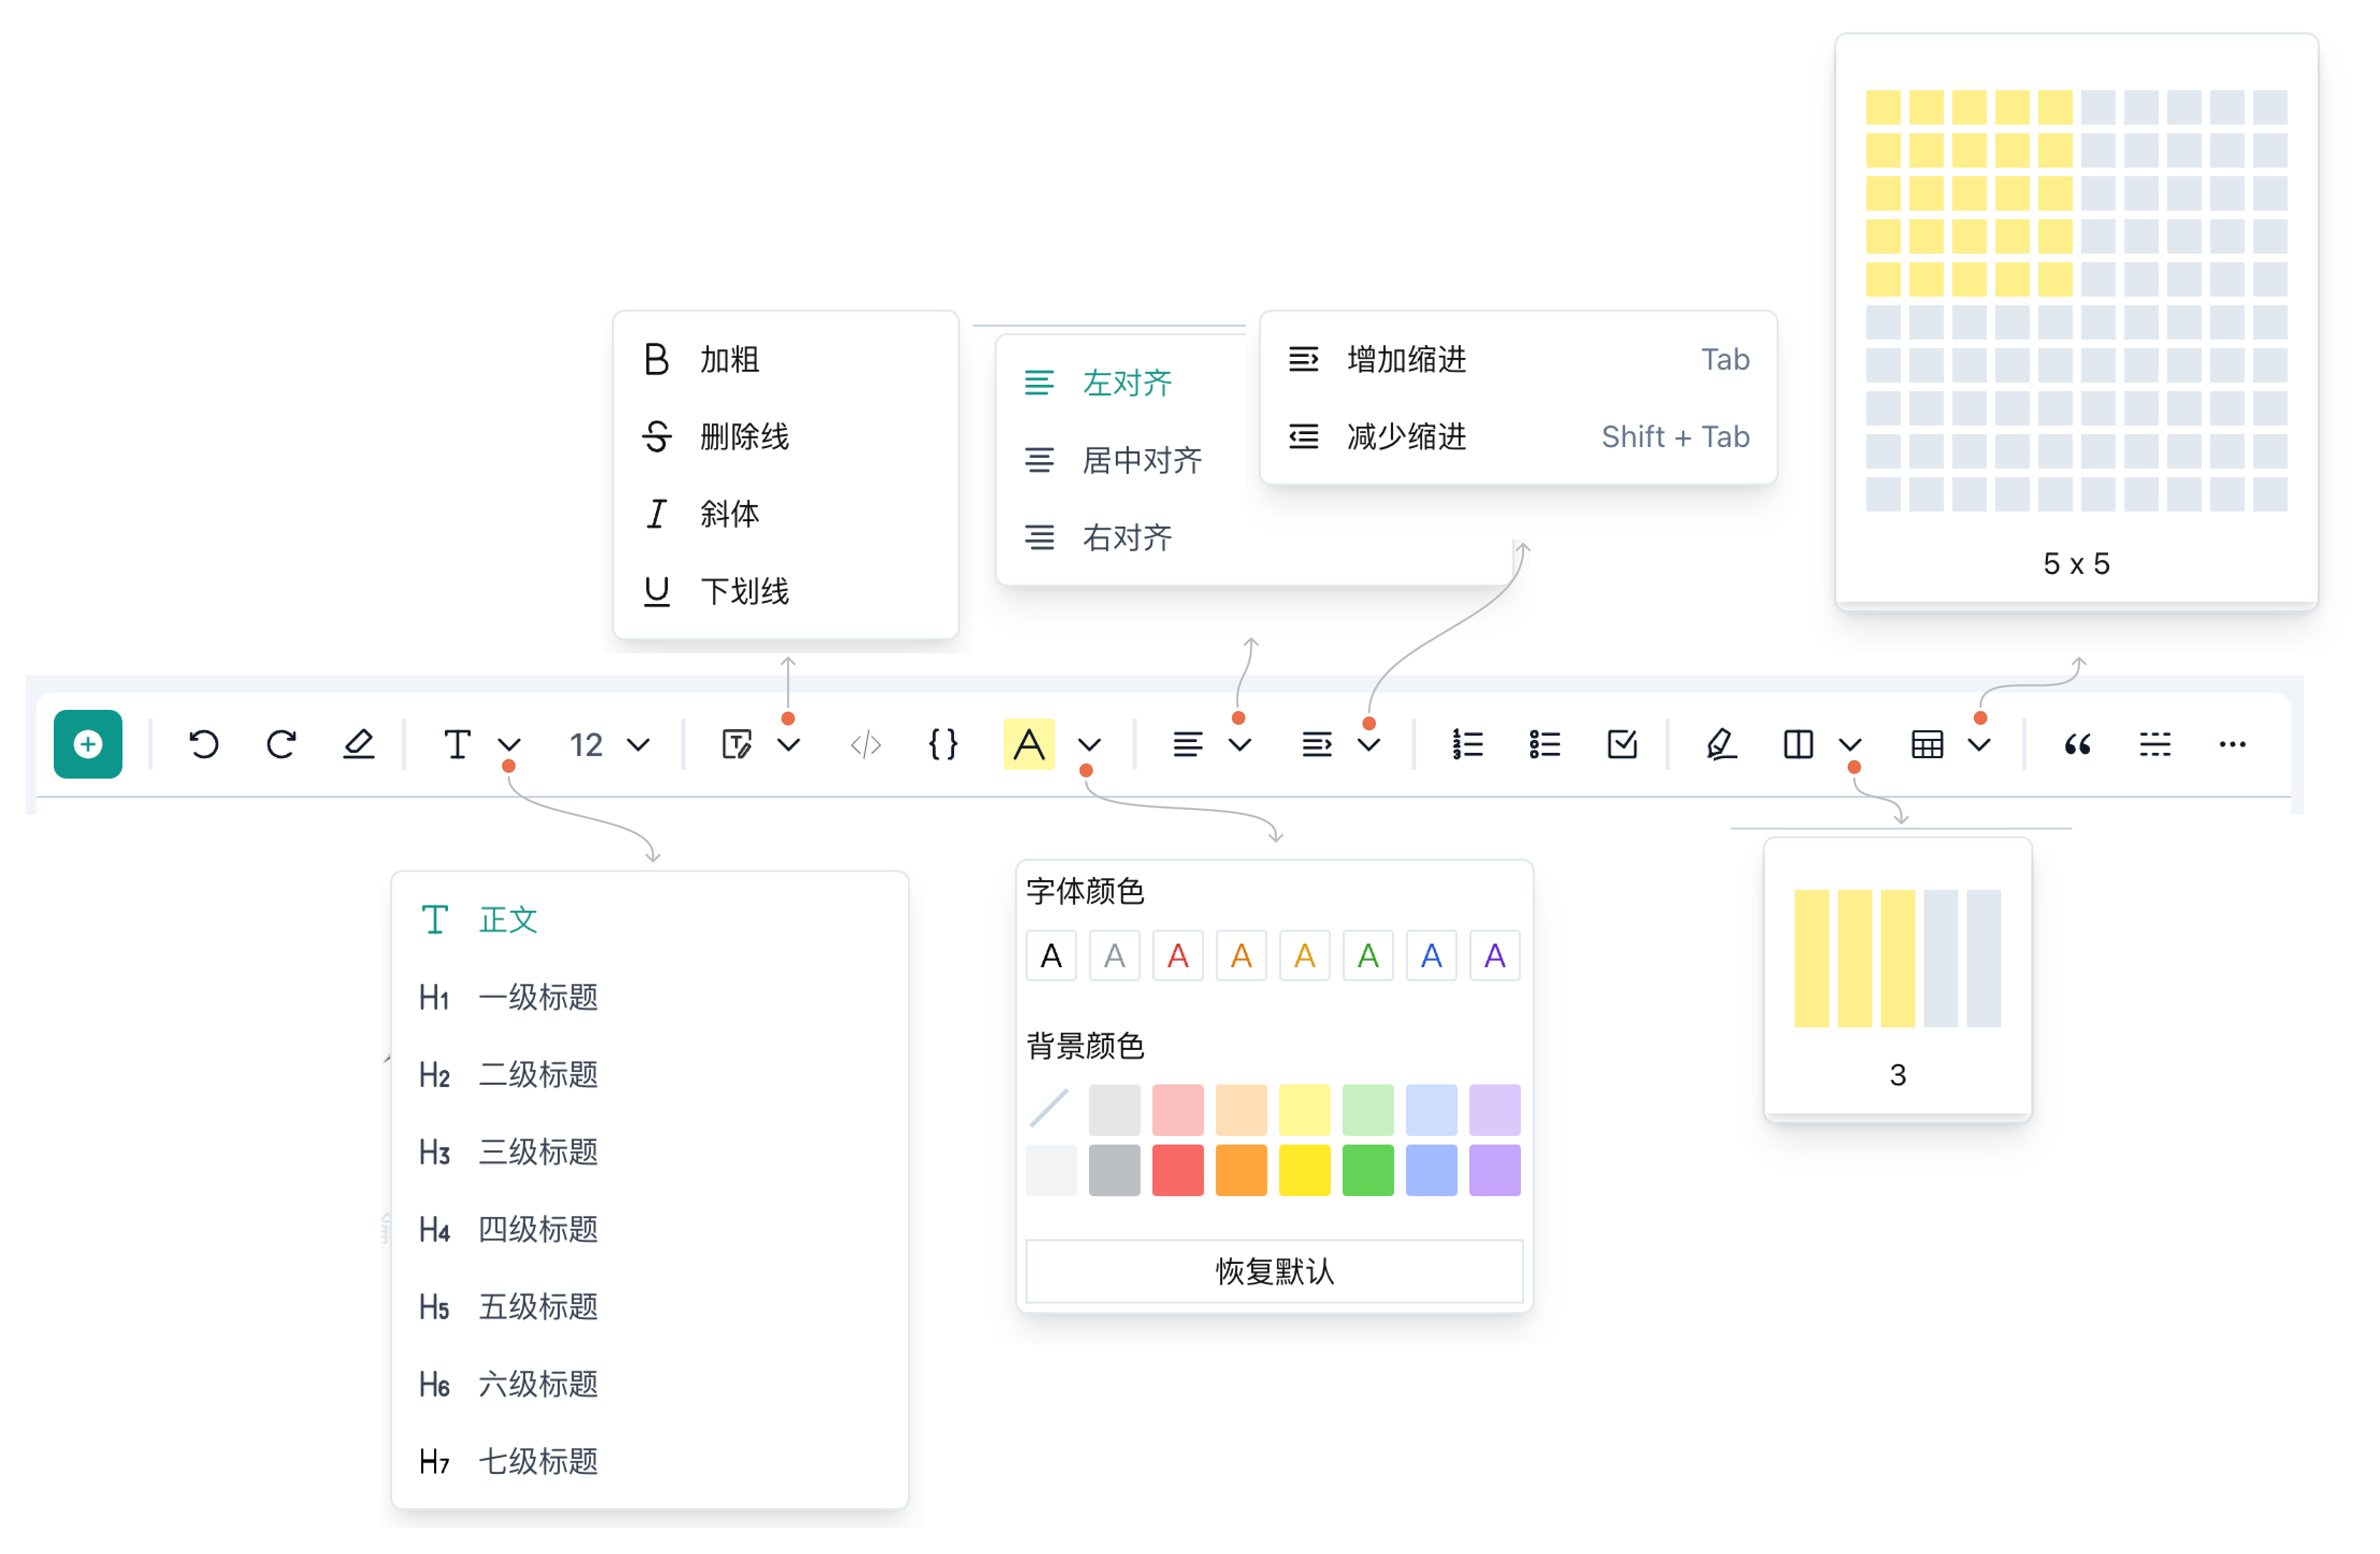
Task: Pick the bright green background color swatch
Action: [x=1368, y=1171]
